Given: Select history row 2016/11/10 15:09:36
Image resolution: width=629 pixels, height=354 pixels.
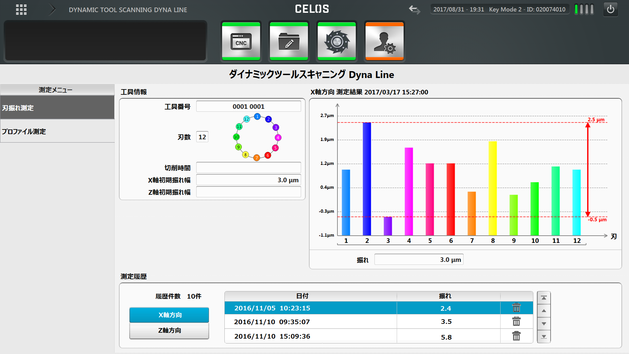Looking at the screenshot, I should click(379, 336).
